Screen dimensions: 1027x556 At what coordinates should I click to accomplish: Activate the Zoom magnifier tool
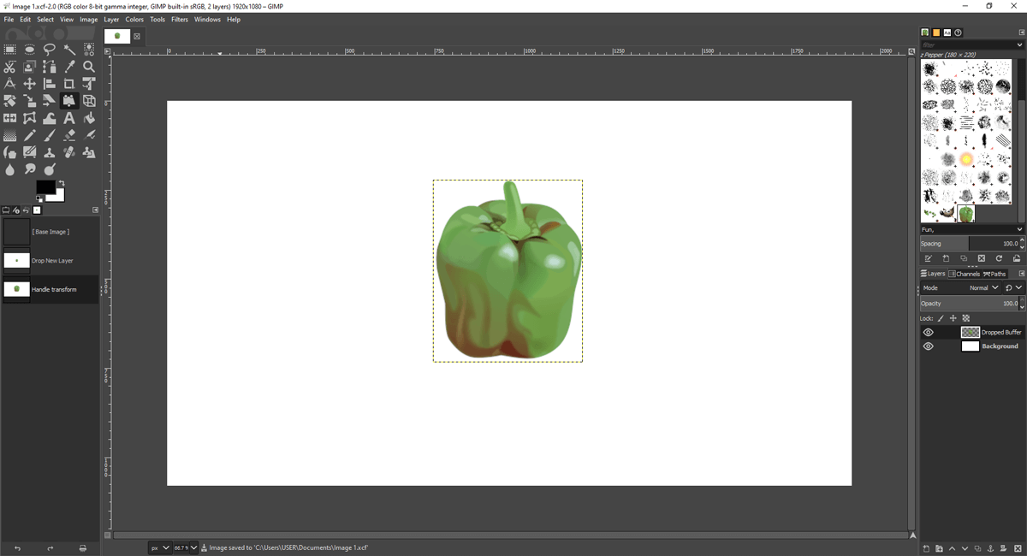[89, 67]
